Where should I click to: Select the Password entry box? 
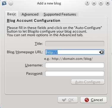[75, 74]
